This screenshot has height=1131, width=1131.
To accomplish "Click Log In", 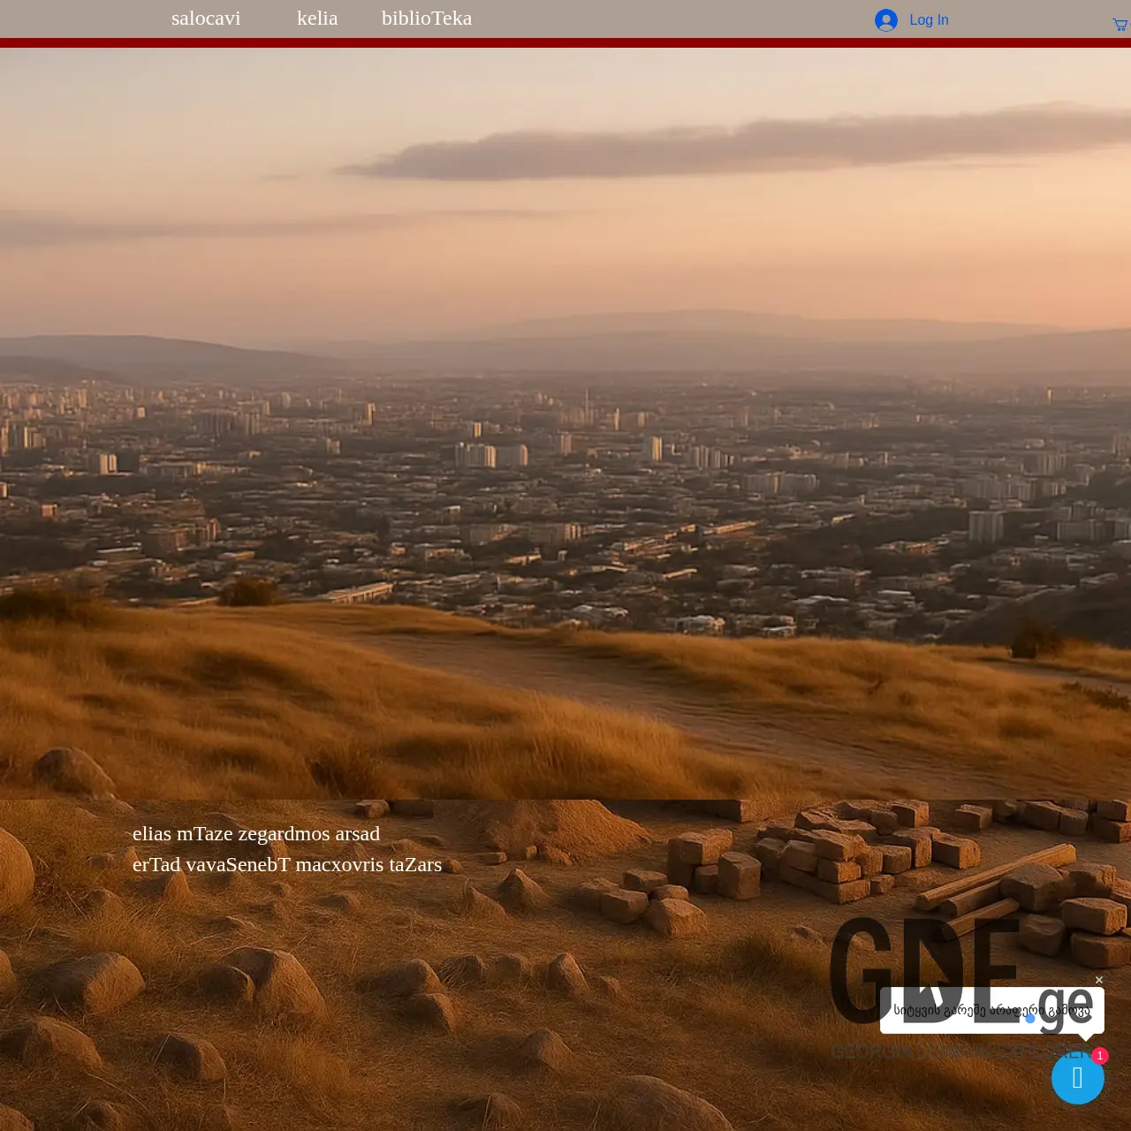I will pos(929,19).
